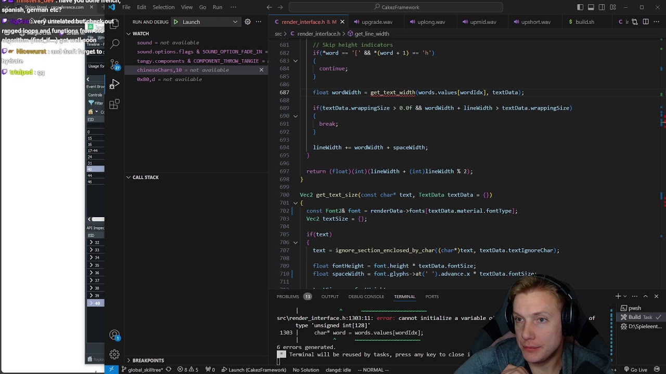Image resolution: width=666 pixels, height=374 pixels.
Task: Open the Manage gear in the activity bar
Action: click(x=114, y=355)
